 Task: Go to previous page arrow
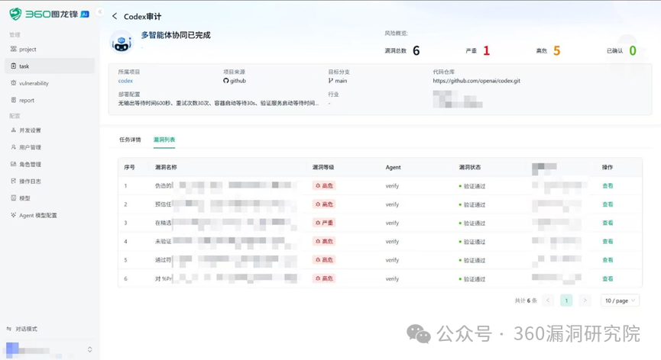(548, 301)
